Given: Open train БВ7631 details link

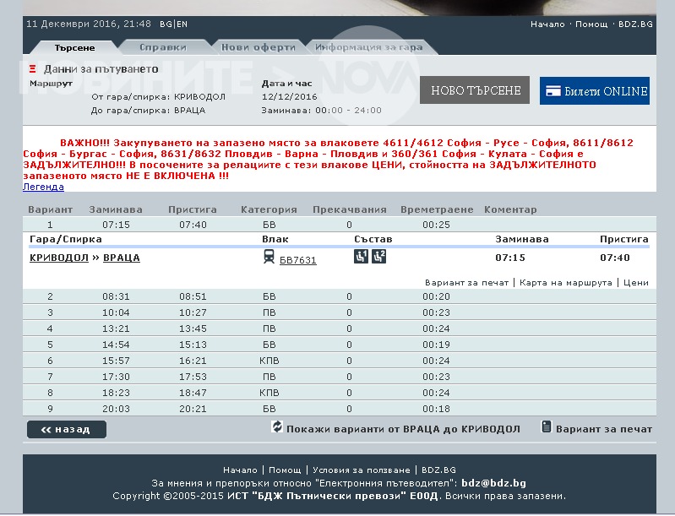Looking at the screenshot, I should (x=297, y=260).
